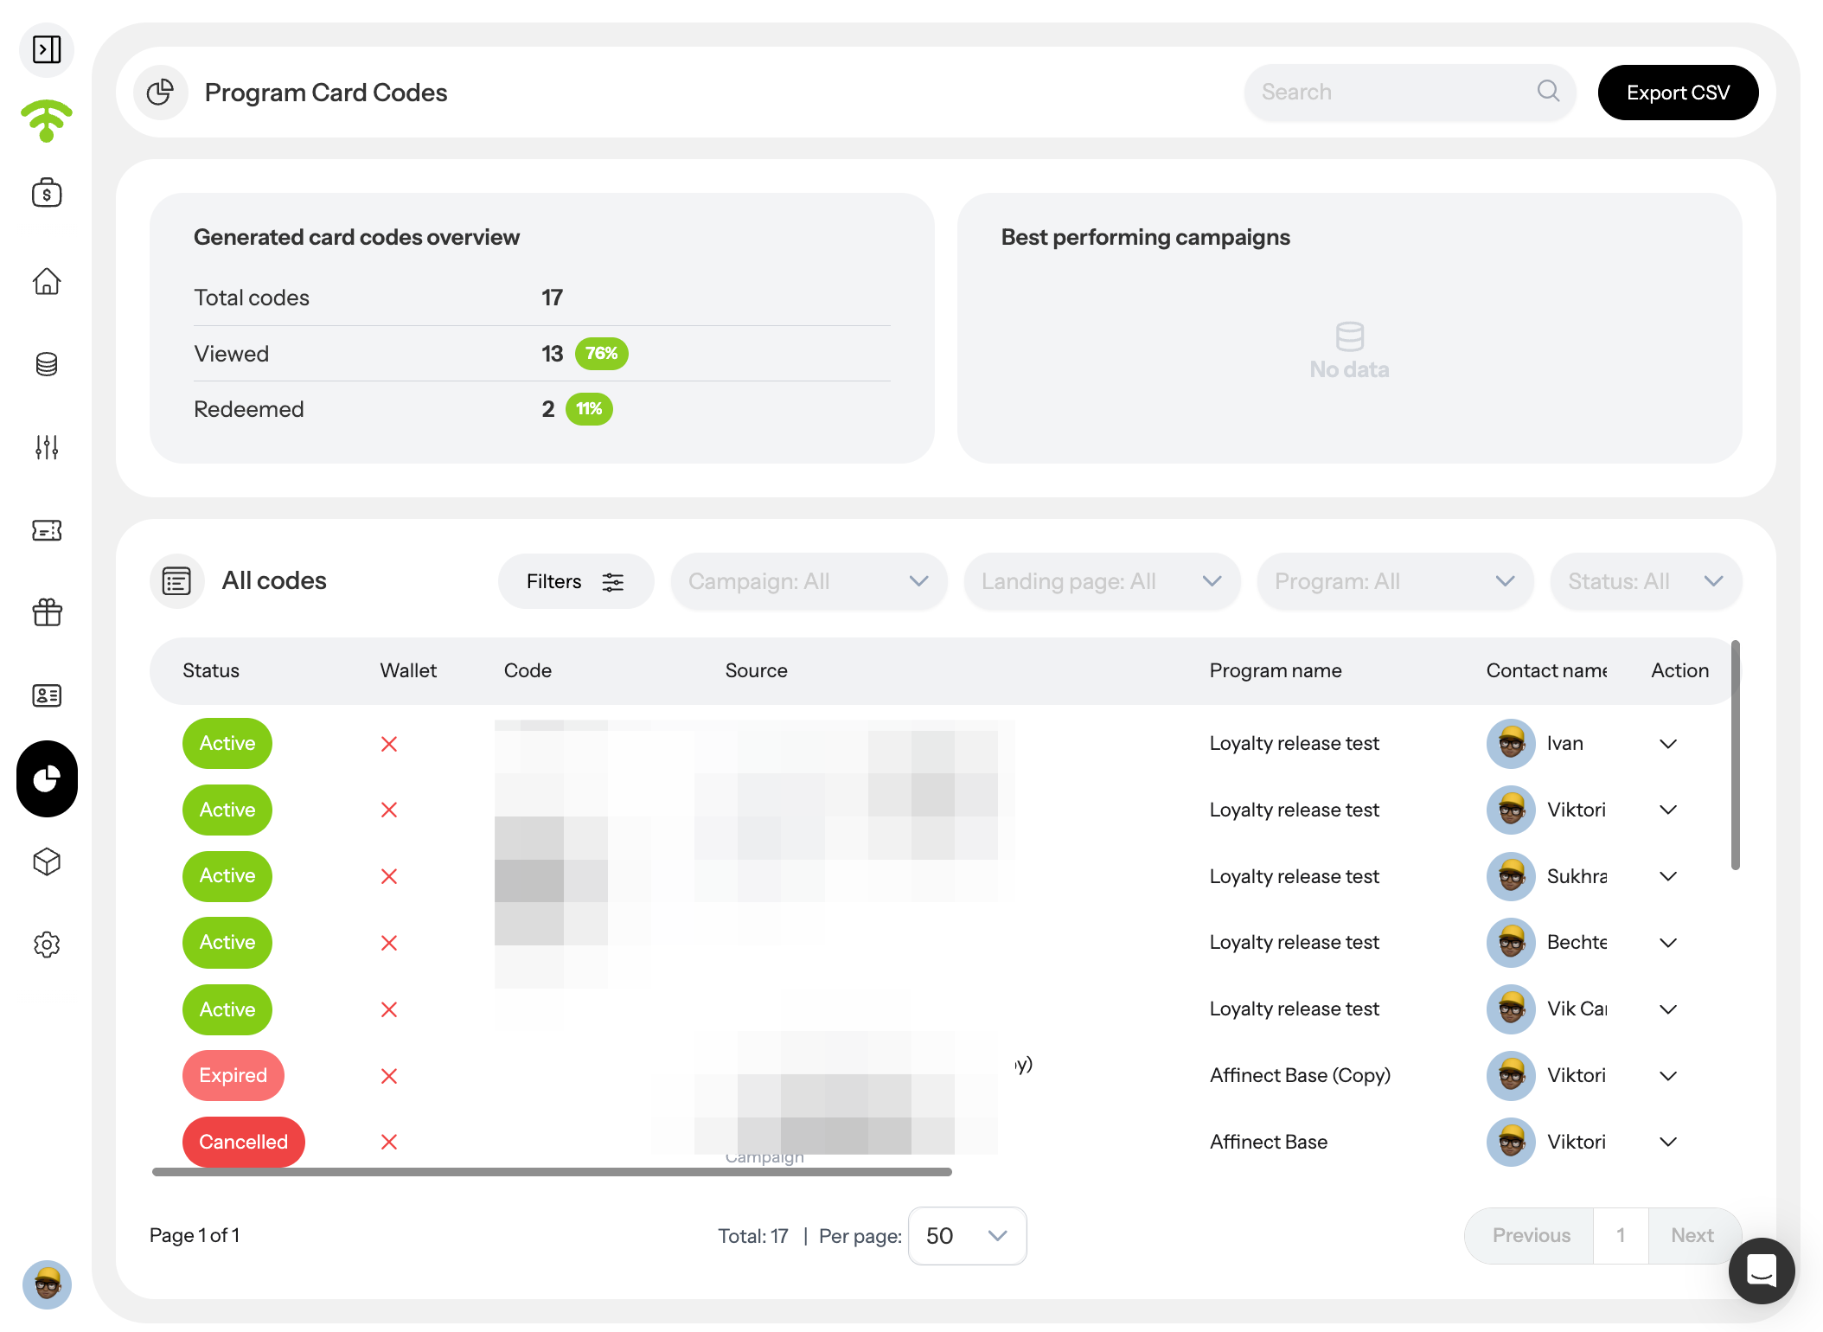Open the dollar wallet sidebar icon
Image resolution: width=1823 pixels, height=1332 pixels.
(47, 192)
